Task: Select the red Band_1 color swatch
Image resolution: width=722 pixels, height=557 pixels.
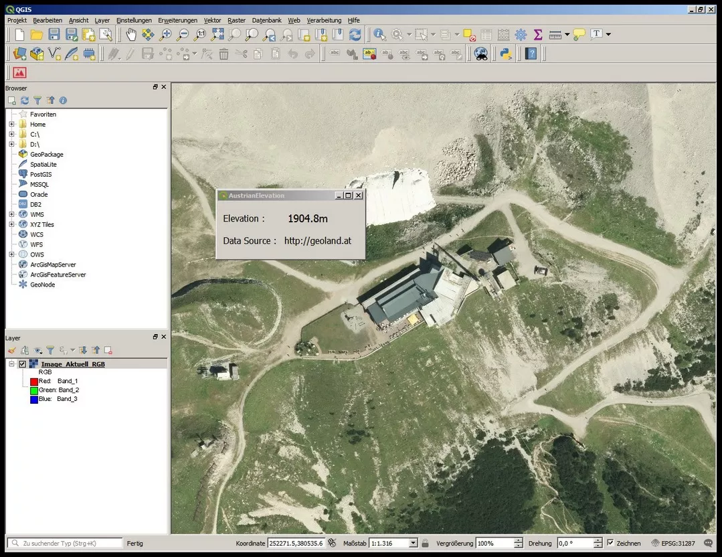Action: pyautogui.click(x=33, y=382)
